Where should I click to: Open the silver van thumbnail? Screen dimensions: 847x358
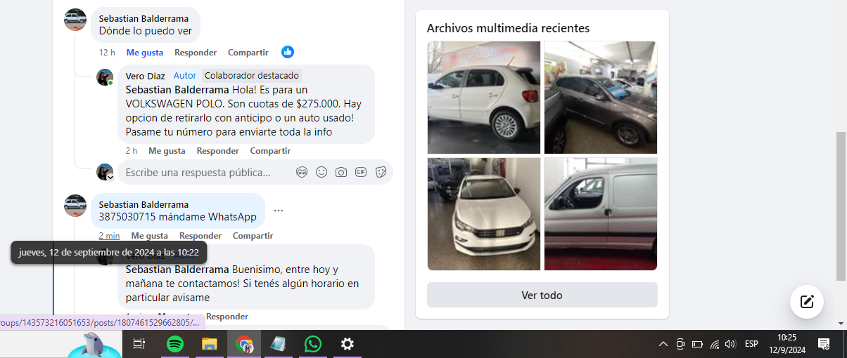click(601, 214)
